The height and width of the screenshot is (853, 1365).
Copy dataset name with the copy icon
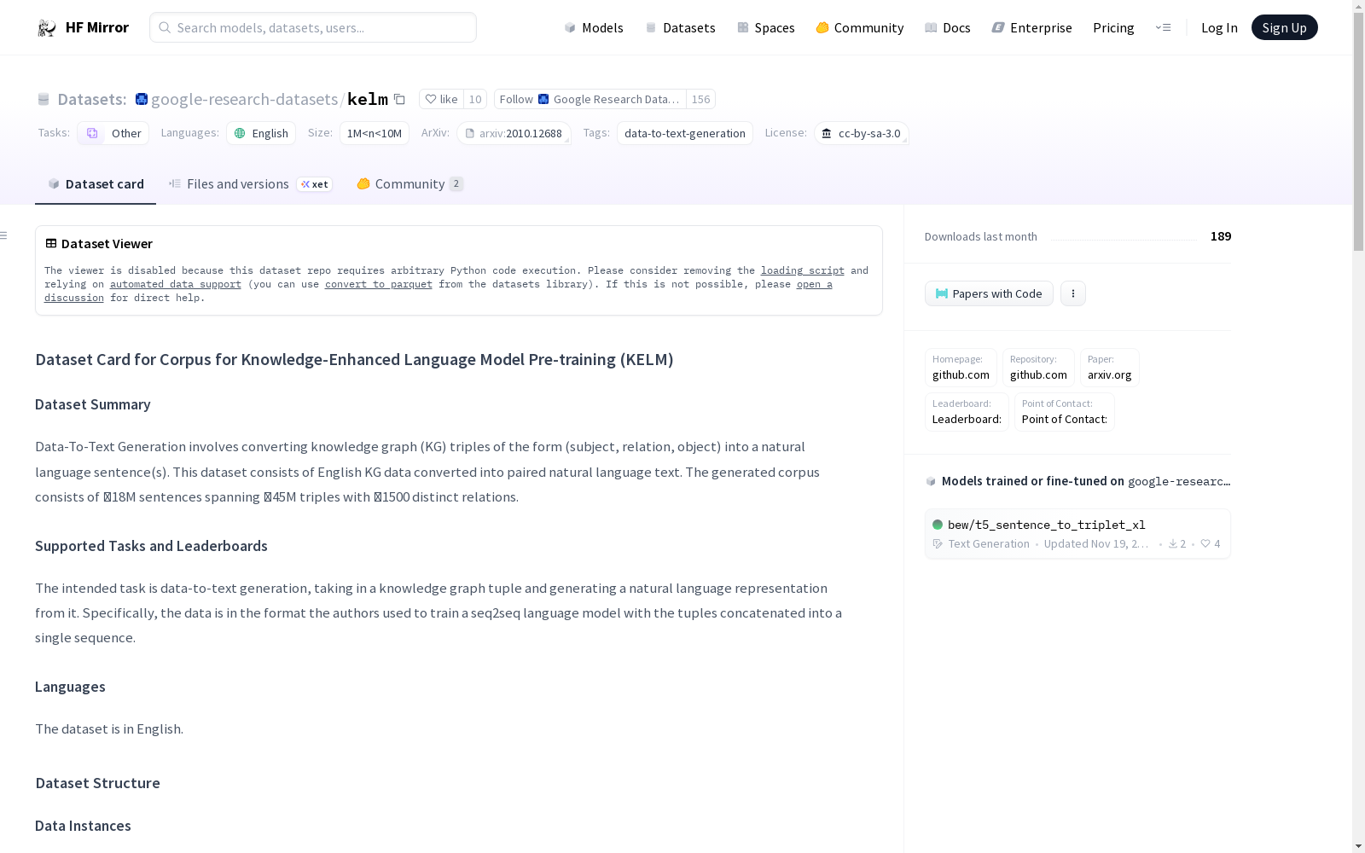click(399, 99)
